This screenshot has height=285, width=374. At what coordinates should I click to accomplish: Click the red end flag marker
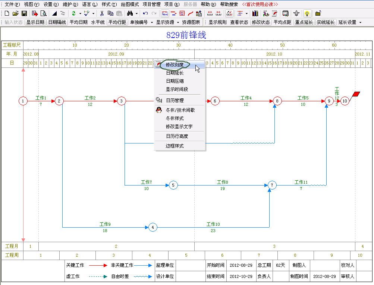356,94
